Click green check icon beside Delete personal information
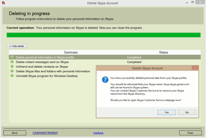206x138 pixels. (12, 57)
